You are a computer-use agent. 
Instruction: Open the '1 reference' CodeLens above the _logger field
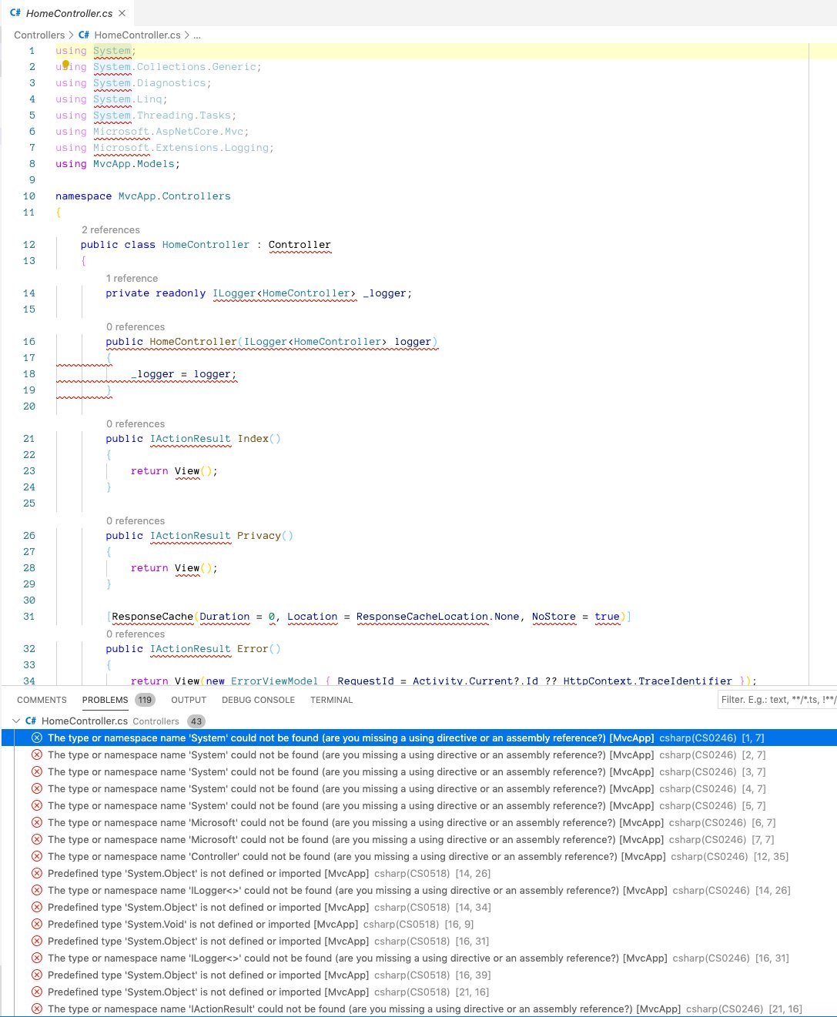click(x=132, y=278)
